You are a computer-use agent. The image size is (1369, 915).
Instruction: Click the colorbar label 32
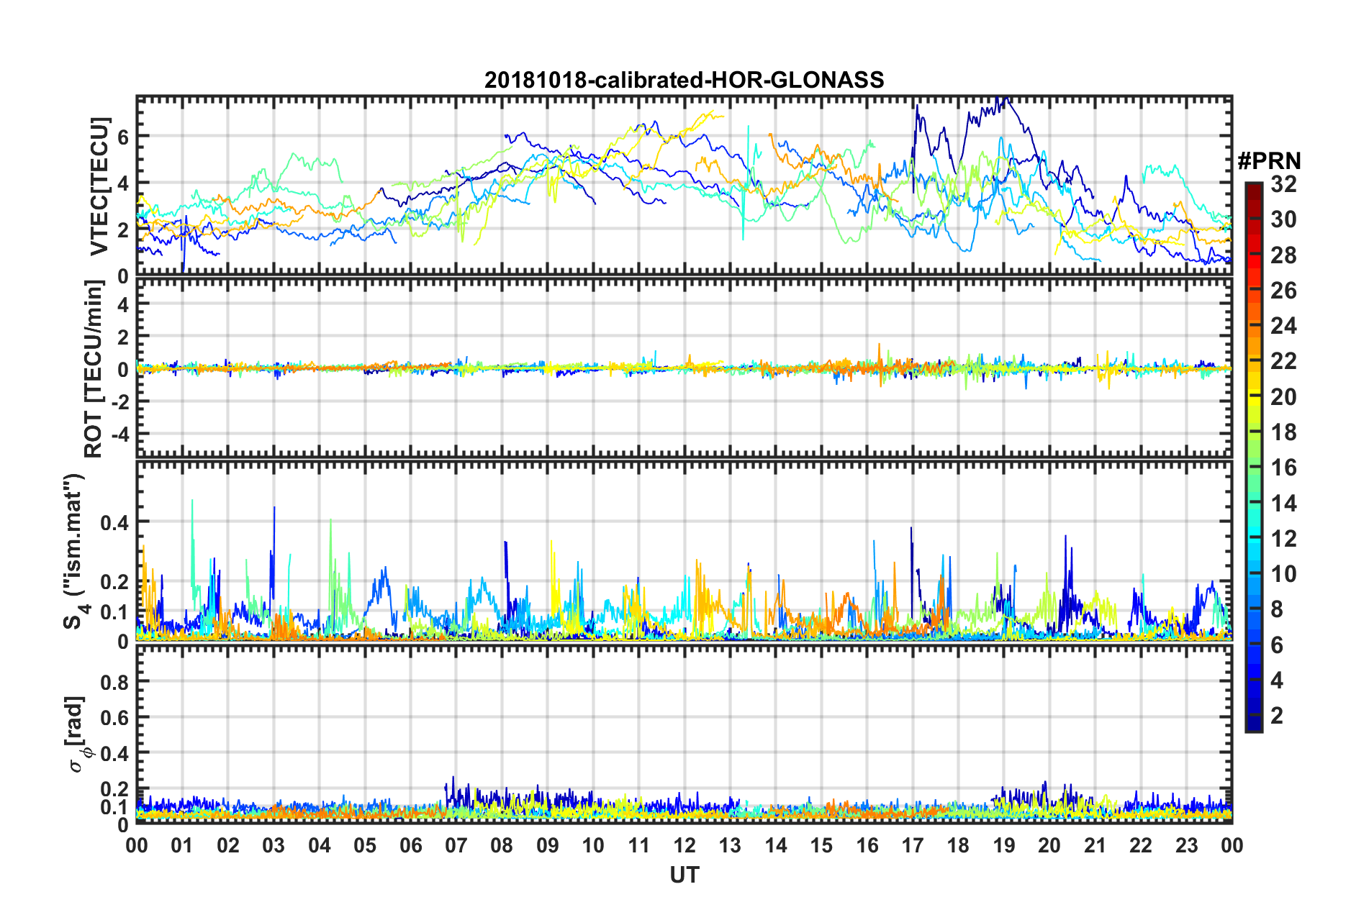tap(1283, 184)
